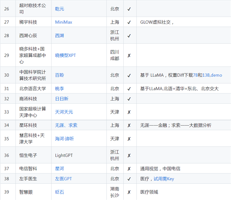Viewport: 231px width, 200px height.
Task: Open the 乾元 model link
Action: [x=60, y=9]
